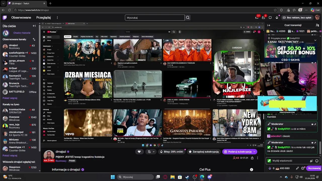Image resolution: width=322 pixels, height=181 pixels.
Task: Click the Windows taskbar Wyszukaj search box
Action: point(135,177)
